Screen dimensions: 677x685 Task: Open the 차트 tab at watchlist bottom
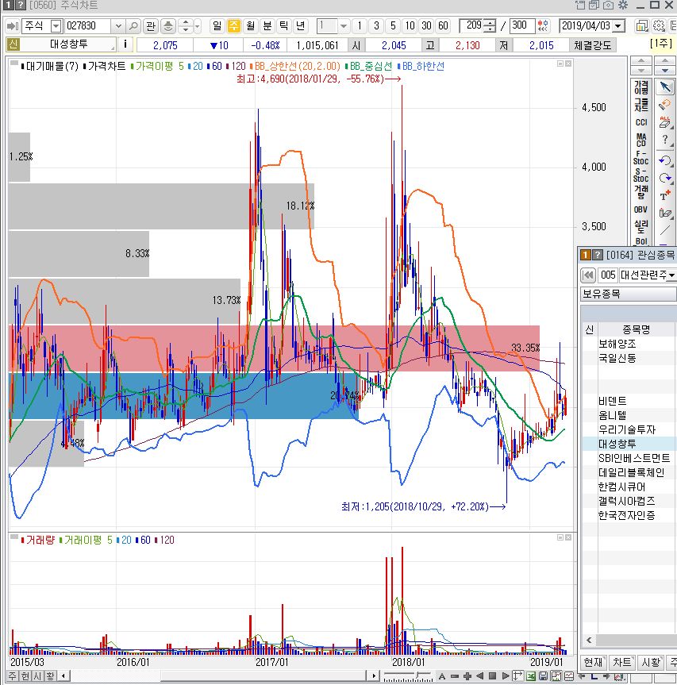(x=622, y=662)
